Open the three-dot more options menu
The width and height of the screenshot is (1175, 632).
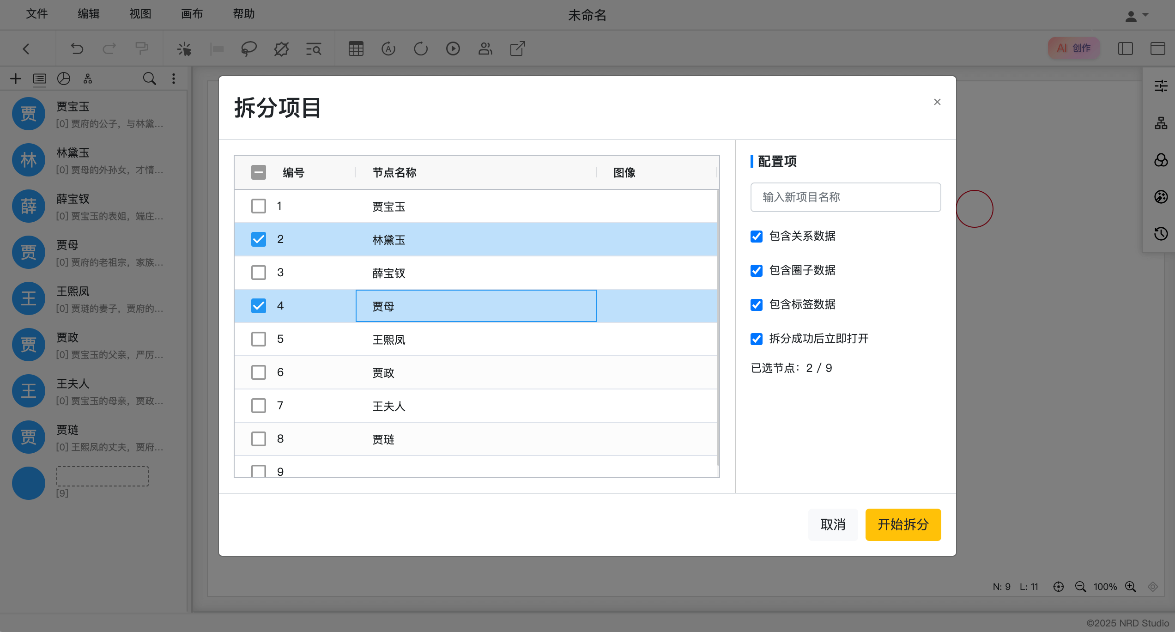174,79
